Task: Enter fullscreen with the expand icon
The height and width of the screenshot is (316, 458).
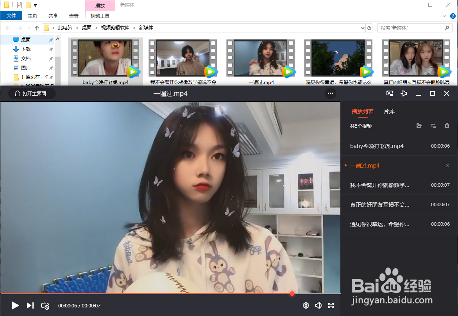Action: pos(331,305)
